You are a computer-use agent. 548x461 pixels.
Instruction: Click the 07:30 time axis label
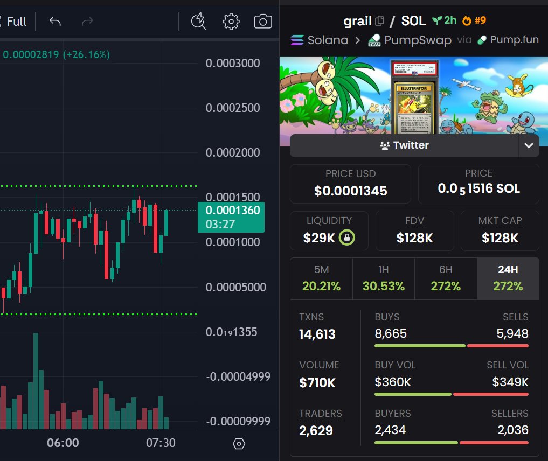coord(161,443)
